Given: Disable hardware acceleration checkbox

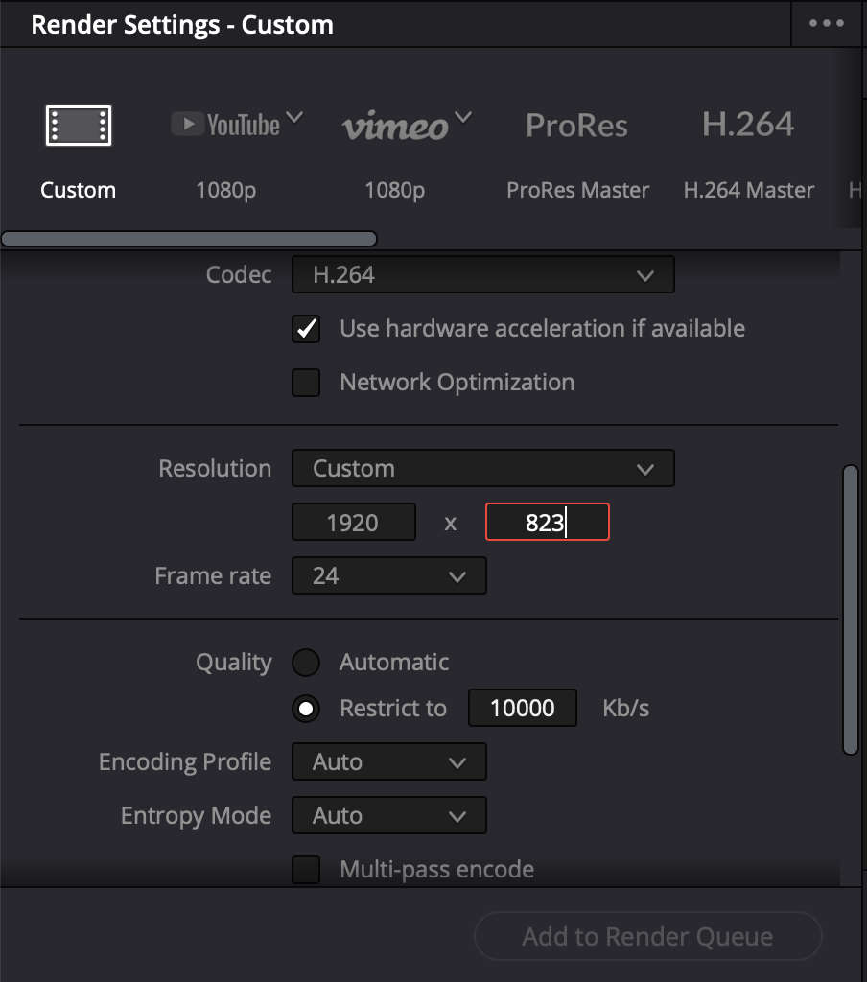Looking at the screenshot, I should point(306,329).
